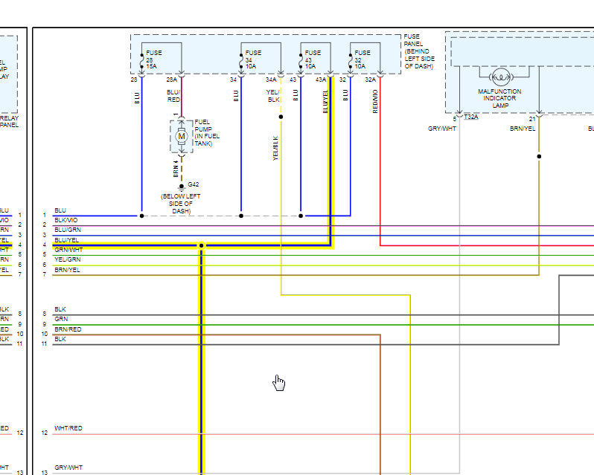This screenshot has width=594, height=475.
Task: Select the GRN/WHT wire label at pin 5
Action: (68, 250)
